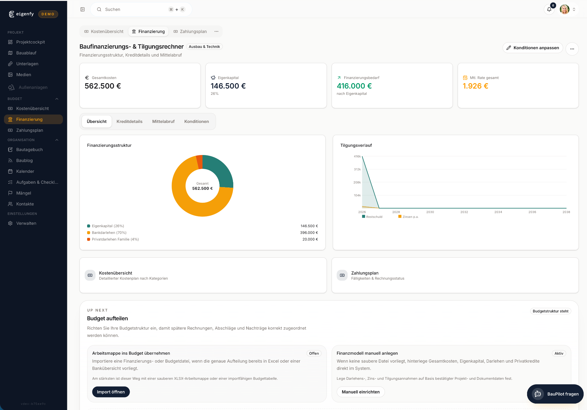Click the Kostenübersicht card icon
587x410 pixels.
[90, 275]
